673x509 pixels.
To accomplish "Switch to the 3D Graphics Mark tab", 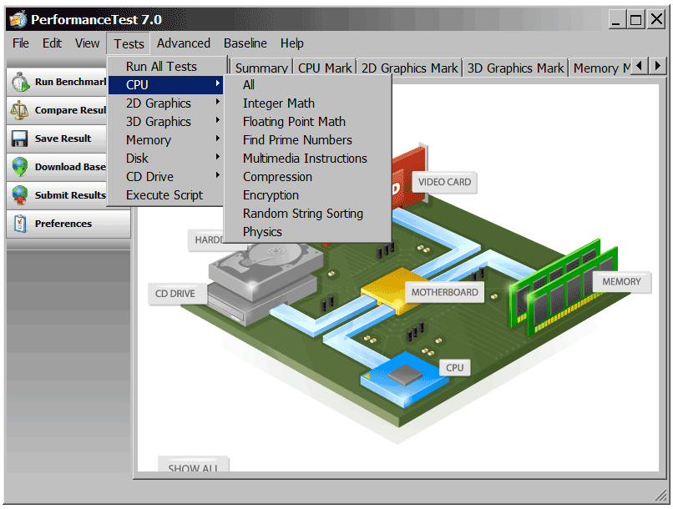I will [x=515, y=68].
